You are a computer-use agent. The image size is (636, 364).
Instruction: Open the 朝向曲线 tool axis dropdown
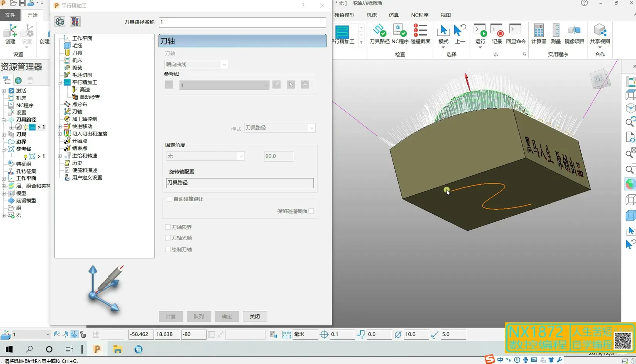(x=196, y=64)
